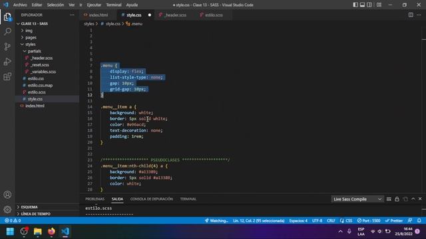
Task: Open the Accounts menu icon
Action: click(x=7, y=195)
